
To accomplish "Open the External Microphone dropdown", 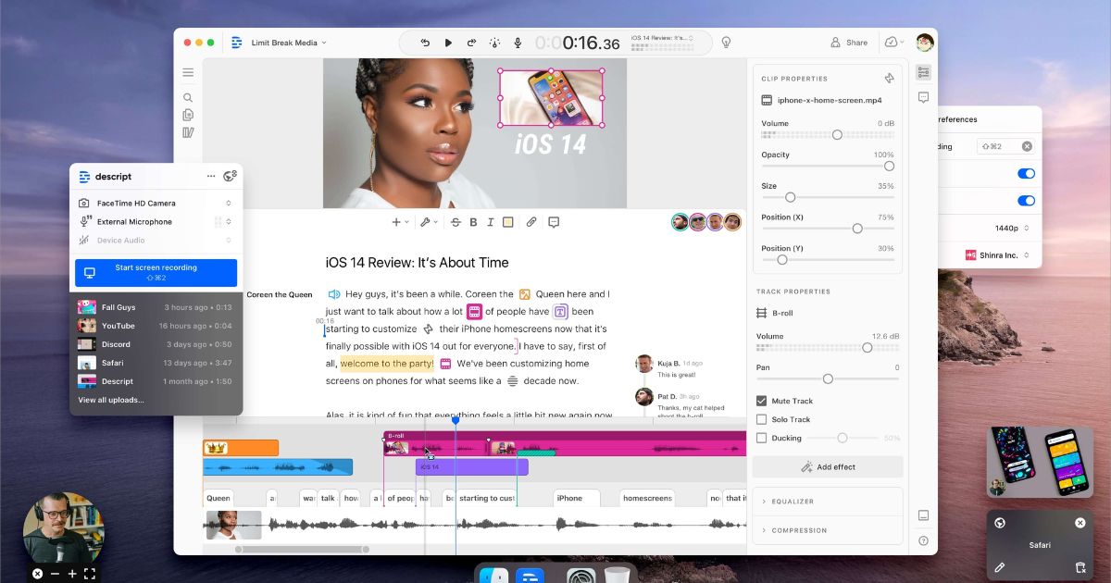I will 156,221.
